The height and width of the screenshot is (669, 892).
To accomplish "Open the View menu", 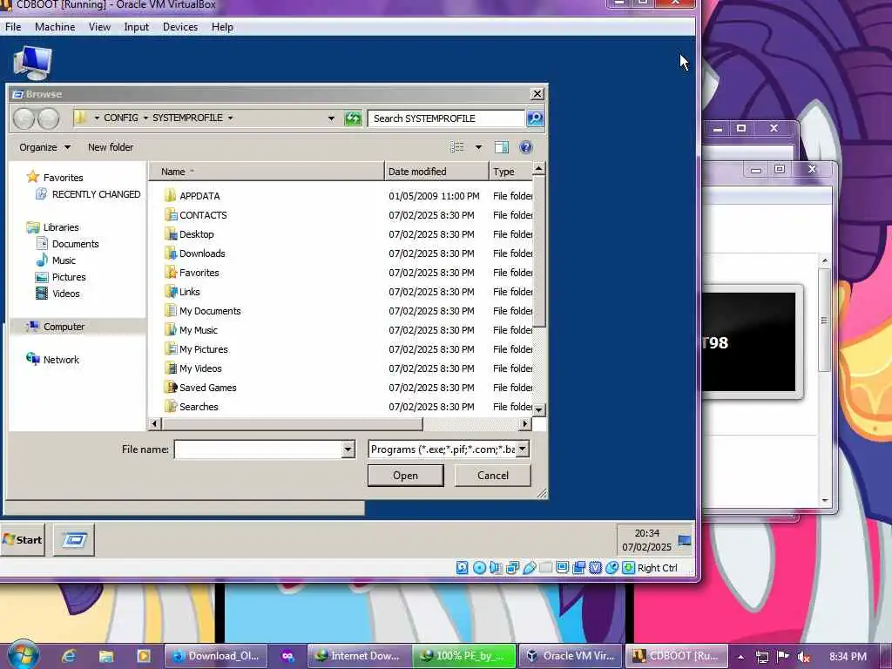I will [x=99, y=27].
